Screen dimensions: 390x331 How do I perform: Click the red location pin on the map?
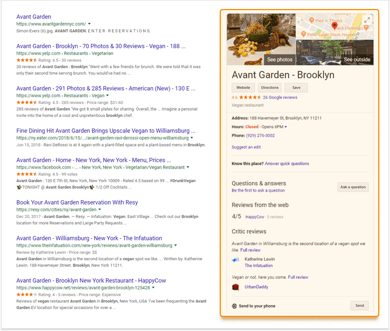(334, 25)
